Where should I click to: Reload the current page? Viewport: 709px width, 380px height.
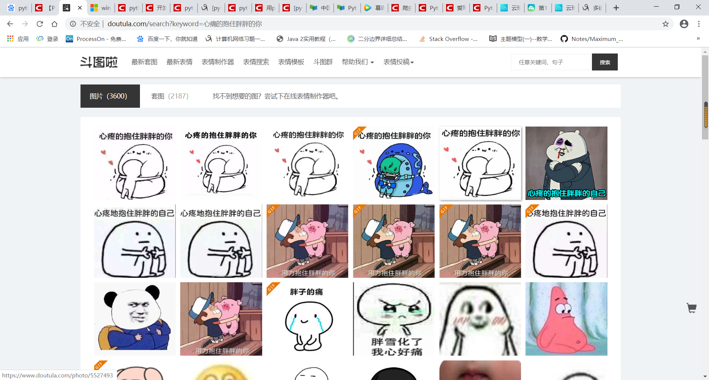(40, 24)
